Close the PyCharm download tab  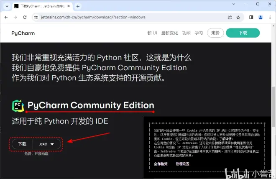click(x=69, y=6)
